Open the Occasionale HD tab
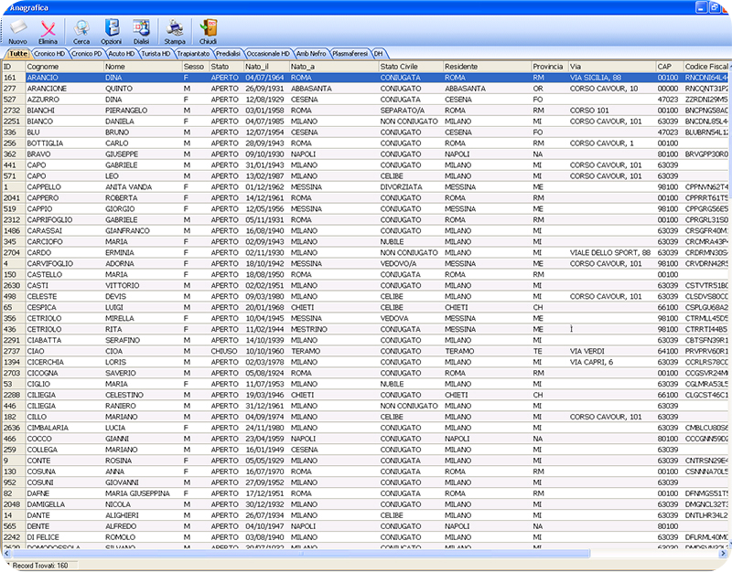This screenshot has width=732, height=572. click(268, 54)
